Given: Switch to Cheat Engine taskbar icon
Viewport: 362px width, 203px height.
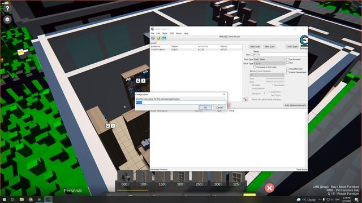Looking at the screenshot, I should tap(48, 199).
